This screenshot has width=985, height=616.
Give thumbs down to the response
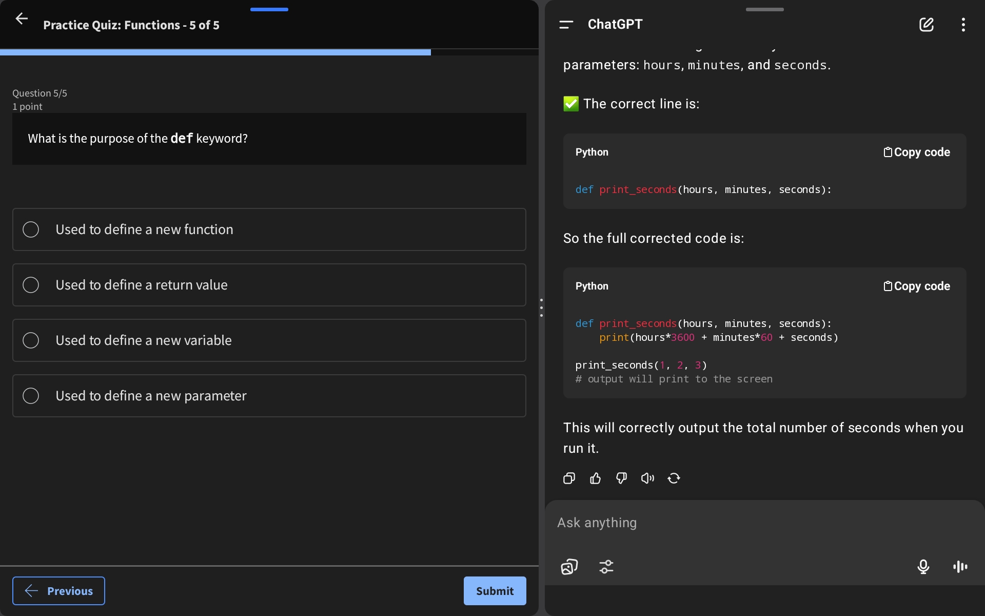tap(621, 478)
